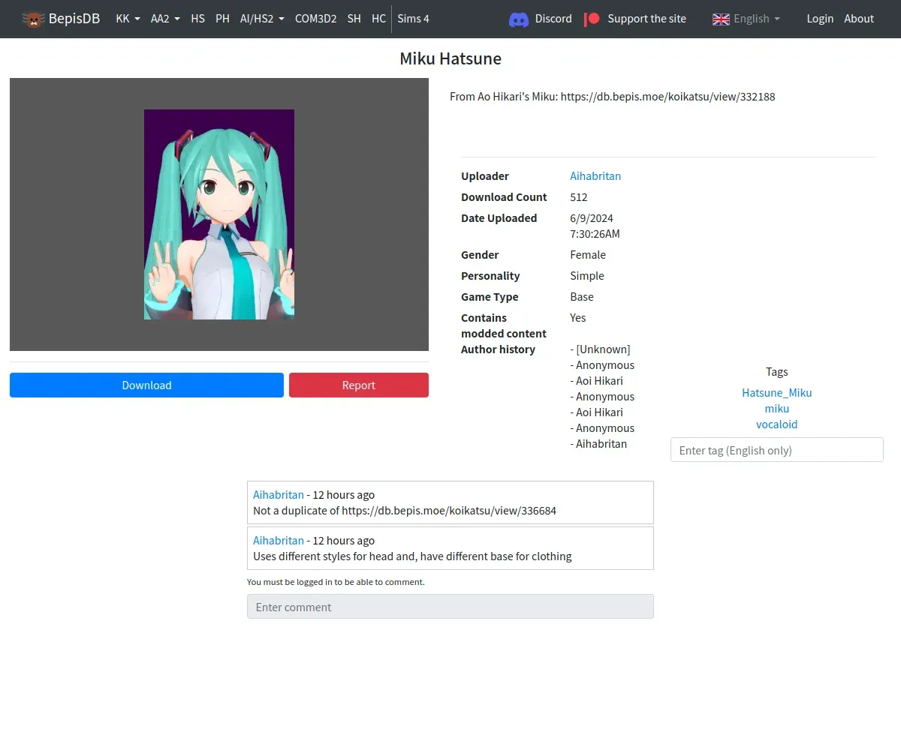Select the vocaloid tag link
Screen dimensions: 901x750
pos(776,424)
